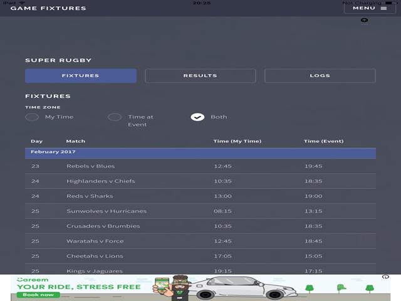The height and width of the screenshot is (301, 401).
Task: Open the Crusaders v Brumbies match
Action: click(x=103, y=226)
